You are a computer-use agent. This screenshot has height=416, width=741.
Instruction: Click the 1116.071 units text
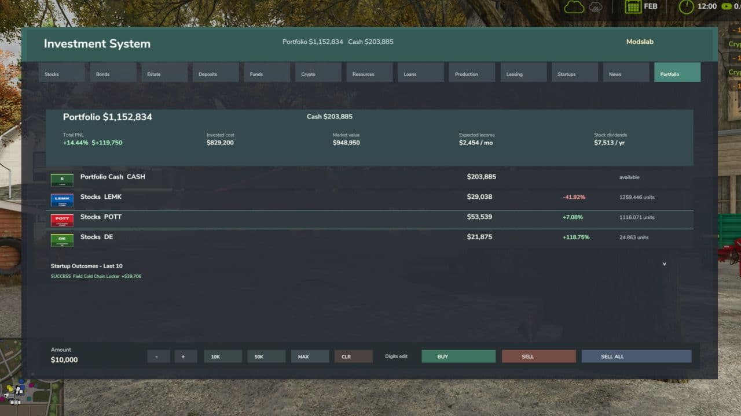[x=637, y=217]
